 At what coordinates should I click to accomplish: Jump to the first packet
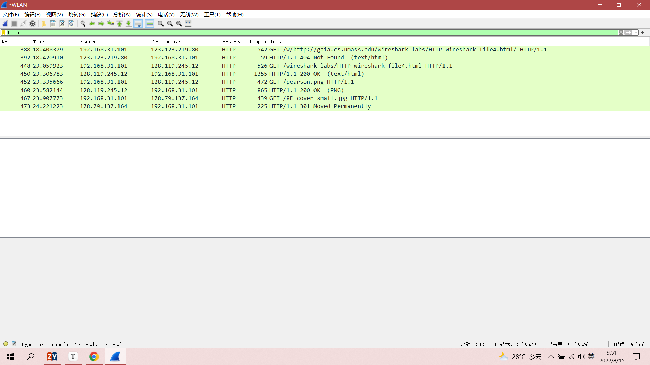coord(120,24)
